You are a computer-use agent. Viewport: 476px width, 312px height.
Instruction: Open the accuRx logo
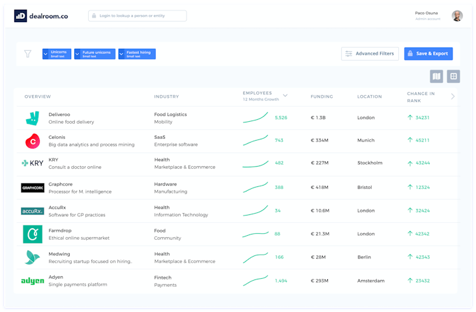33,211
